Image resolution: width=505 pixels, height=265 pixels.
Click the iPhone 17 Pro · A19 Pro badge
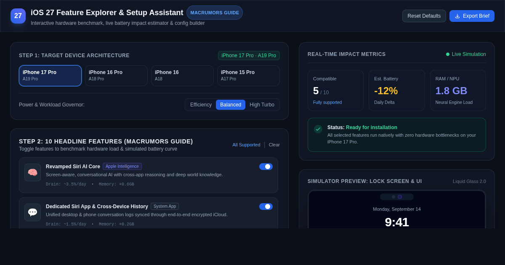pyautogui.click(x=249, y=56)
